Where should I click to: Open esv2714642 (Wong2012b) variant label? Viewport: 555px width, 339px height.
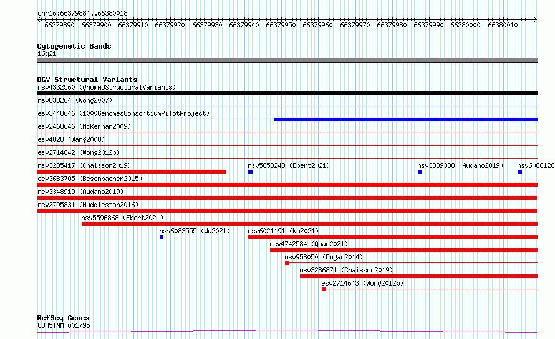79,152
